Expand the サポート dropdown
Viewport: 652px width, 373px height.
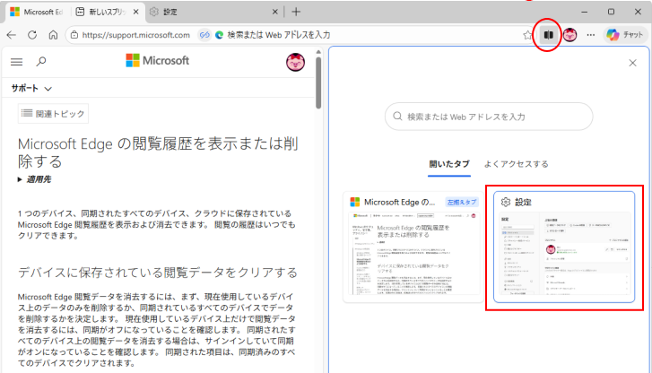[x=31, y=88]
